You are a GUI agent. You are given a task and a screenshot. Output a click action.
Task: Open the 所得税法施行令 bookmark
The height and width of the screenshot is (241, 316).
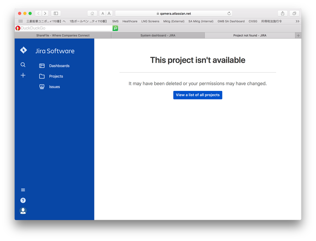[271, 21]
